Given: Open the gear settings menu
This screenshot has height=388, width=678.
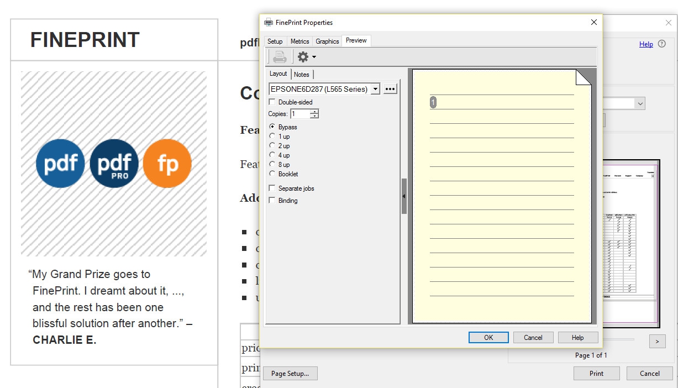Looking at the screenshot, I should 303,56.
